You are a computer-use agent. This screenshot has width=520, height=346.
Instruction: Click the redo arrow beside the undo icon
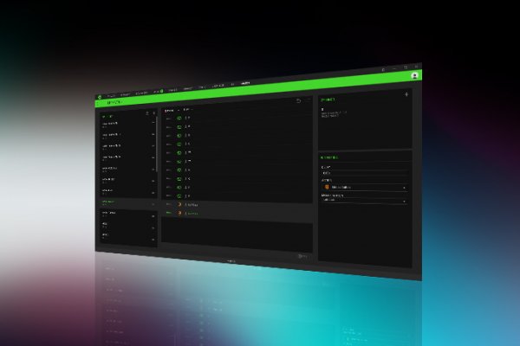pos(308,101)
